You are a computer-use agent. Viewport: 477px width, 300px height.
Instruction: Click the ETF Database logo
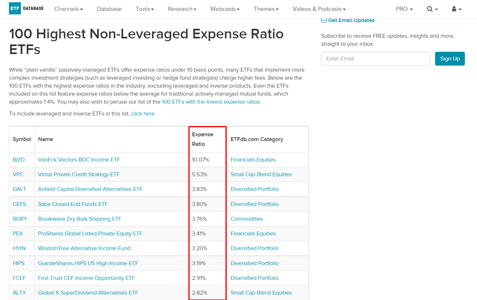[x=27, y=8]
